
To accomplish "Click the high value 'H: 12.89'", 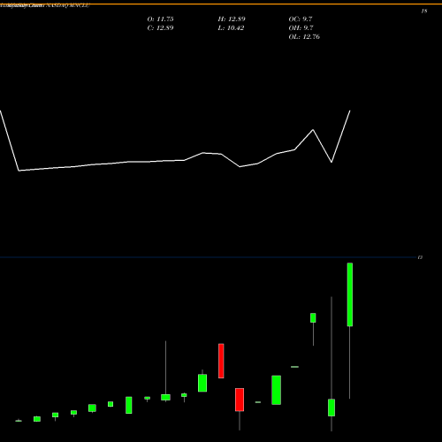I will tap(232, 19).
